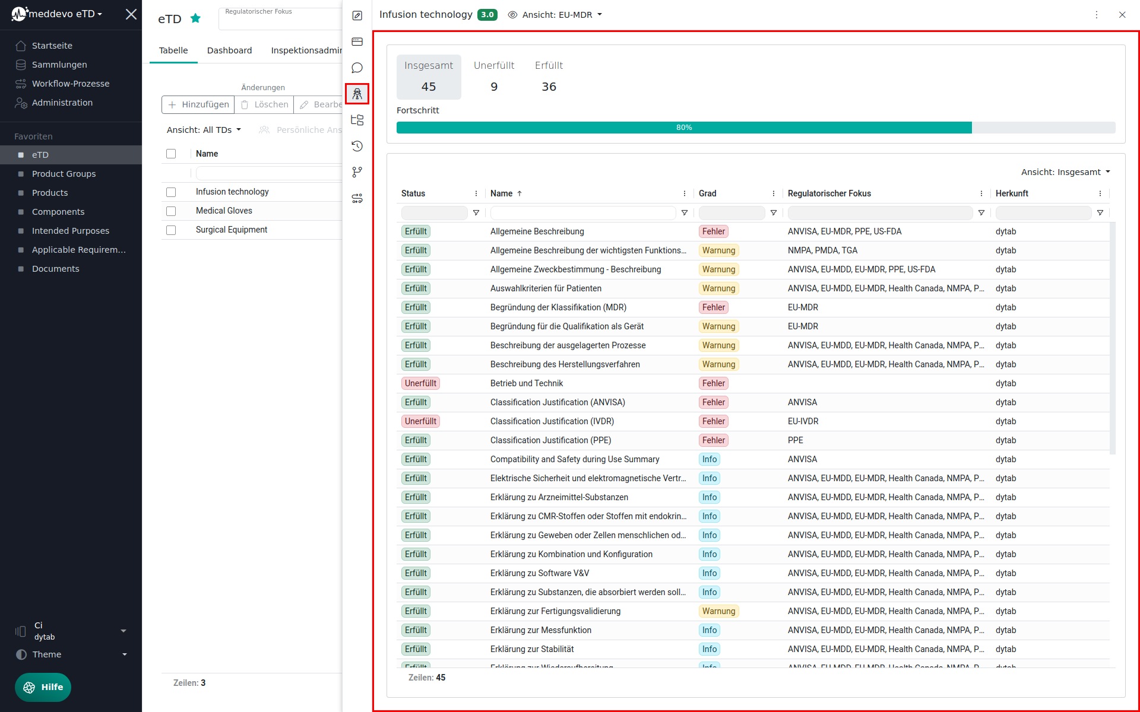Open the structure tree icon in side strip
The image size is (1140, 712).
pyautogui.click(x=357, y=120)
